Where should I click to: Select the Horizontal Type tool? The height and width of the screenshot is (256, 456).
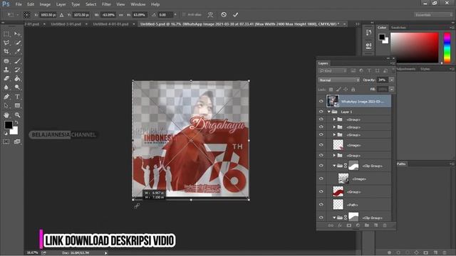(x=17, y=97)
